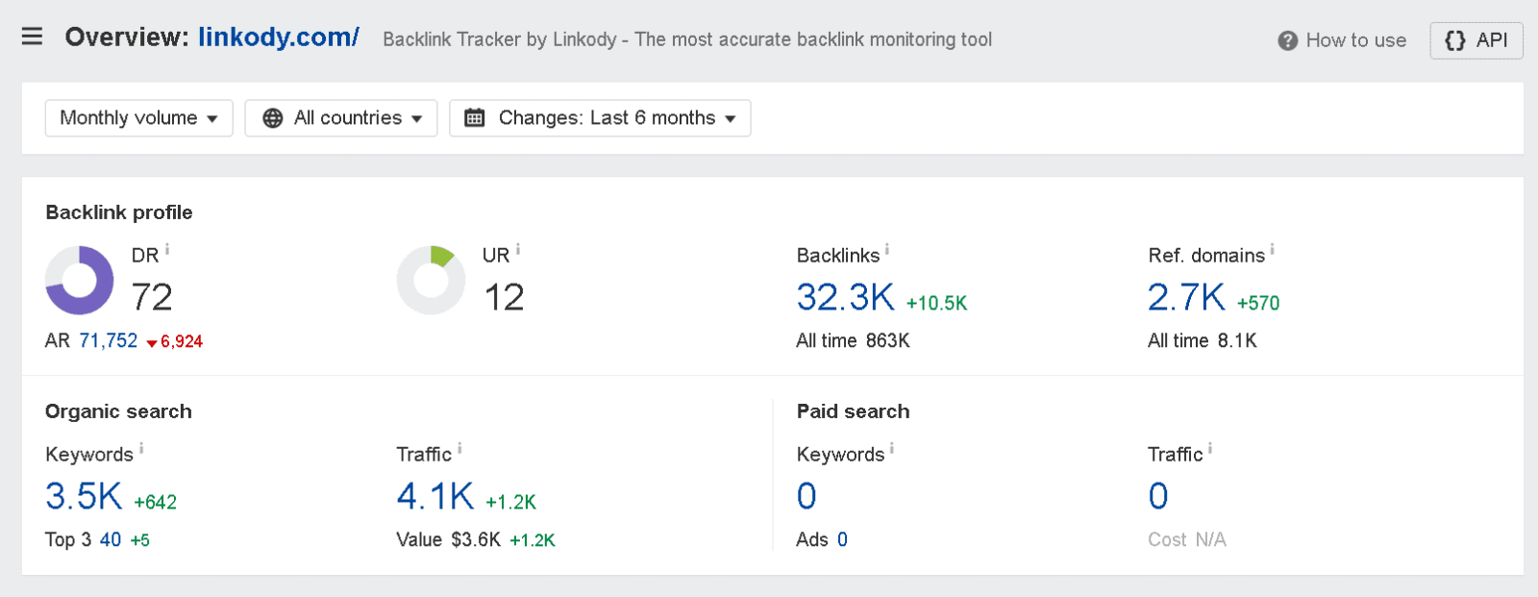This screenshot has width=1538, height=597.
Task: Open the 2.7K referring domains count
Action: click(x=1186, y=297)
